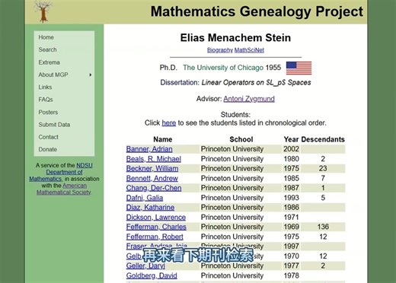Expand the About MGP submenu arrow

tap(91, 75)
